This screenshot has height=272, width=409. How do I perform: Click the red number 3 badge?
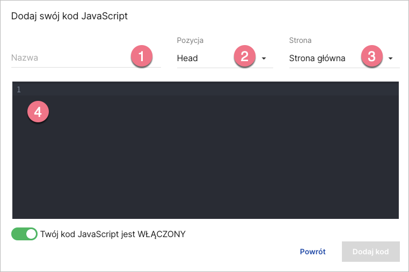[371, 56]
